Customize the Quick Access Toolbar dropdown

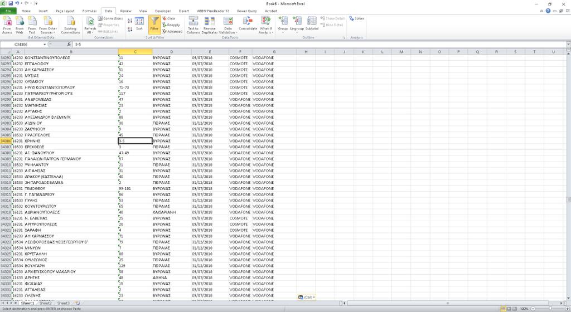[x=36, y=3]
